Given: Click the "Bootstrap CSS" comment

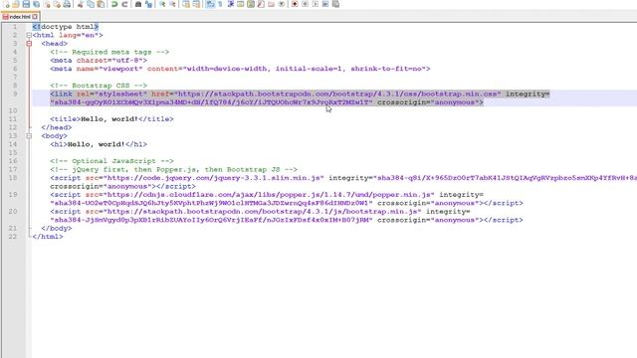Looking at the screenshot, I should 99,86.
